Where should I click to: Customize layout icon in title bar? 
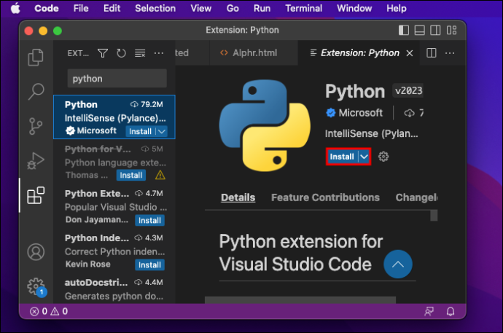coord(451,30)
